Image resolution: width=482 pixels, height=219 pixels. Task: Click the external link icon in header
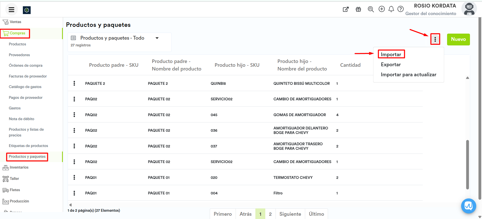(346, 10)
